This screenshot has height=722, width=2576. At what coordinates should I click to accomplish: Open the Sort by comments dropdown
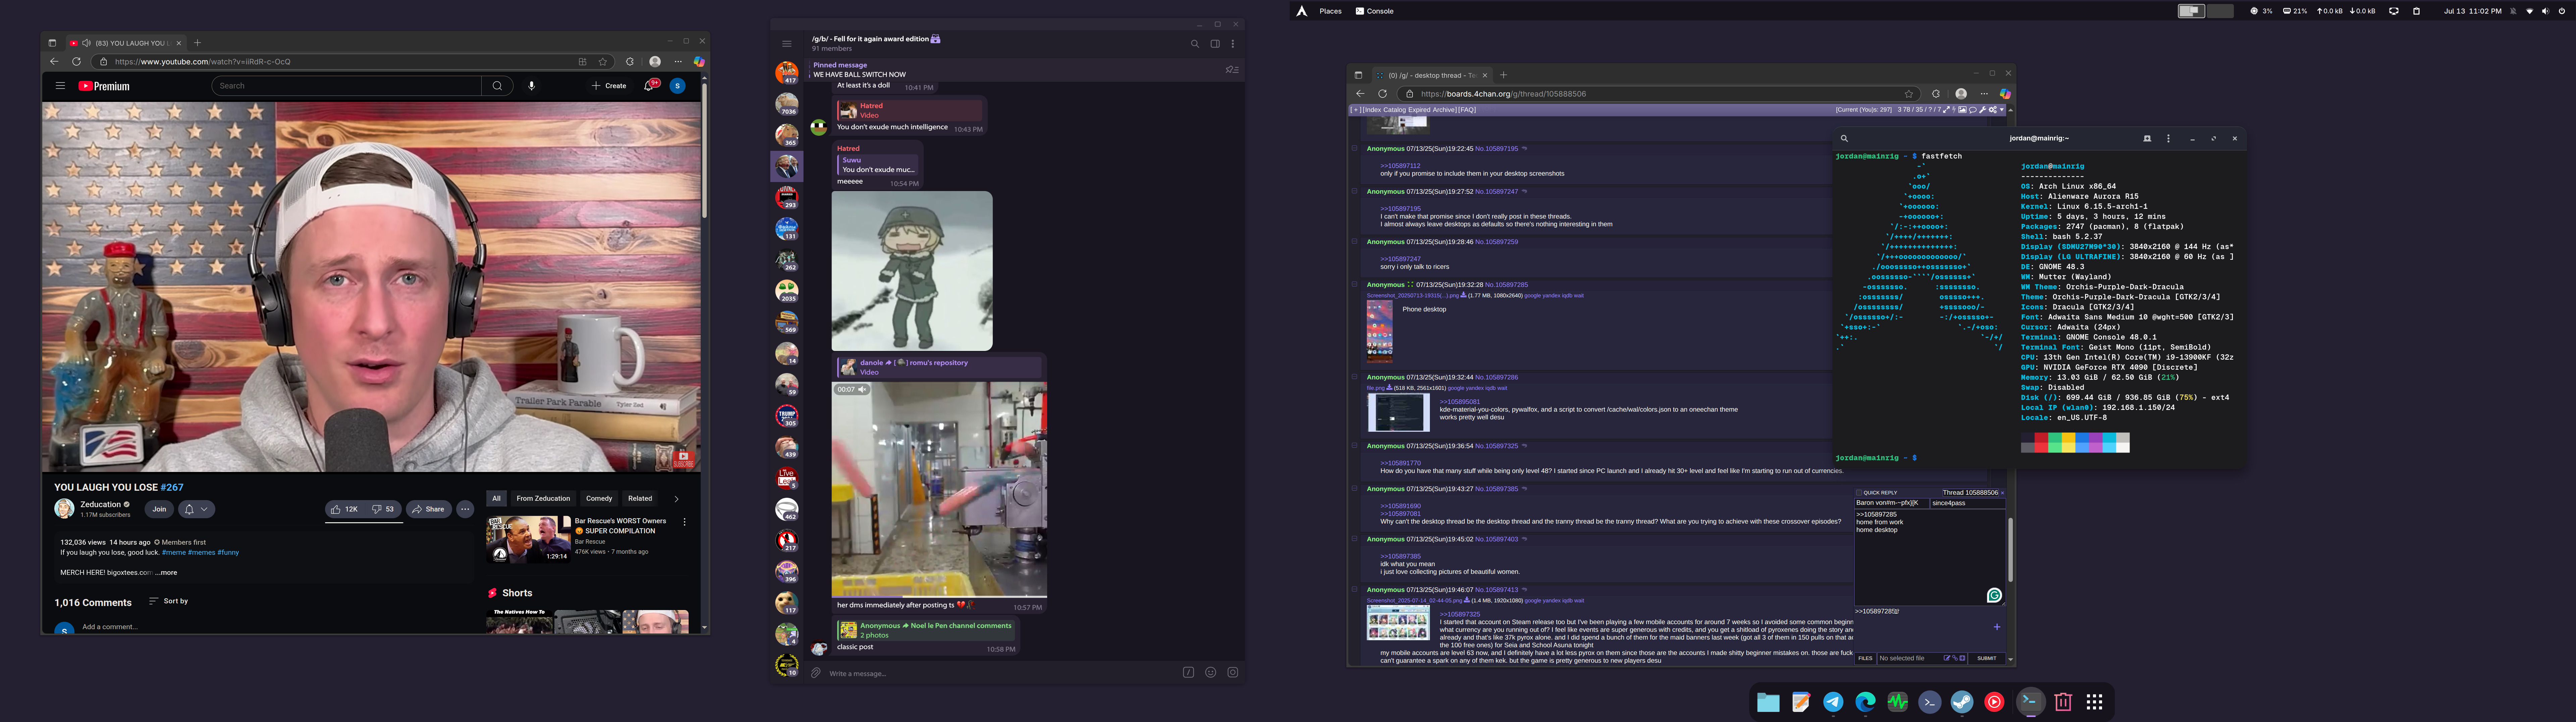[168, 601]
